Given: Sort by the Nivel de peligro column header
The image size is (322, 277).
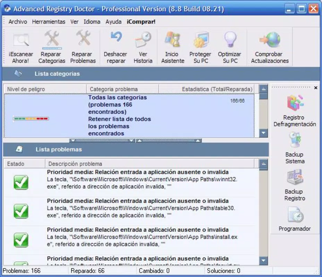Looking at the screenshot, I should [45, 89].
